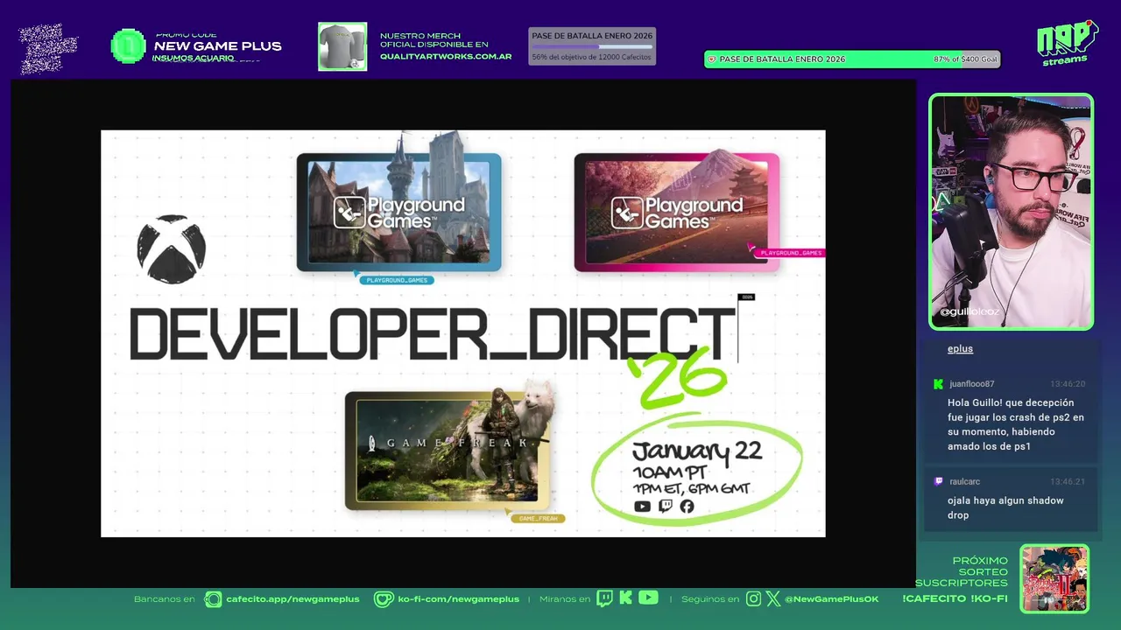
Task: Click the Twitch badge beside raulcarc
Action: pos(939,481)
